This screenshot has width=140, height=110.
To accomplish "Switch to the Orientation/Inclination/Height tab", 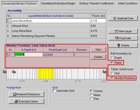I will 58,4.
